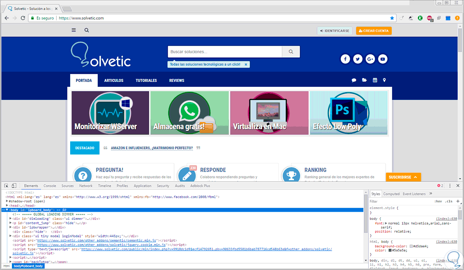Reload the page with the refresh icon
The height and width of the screenshot is (270, 464).
(x=23, y=18)
